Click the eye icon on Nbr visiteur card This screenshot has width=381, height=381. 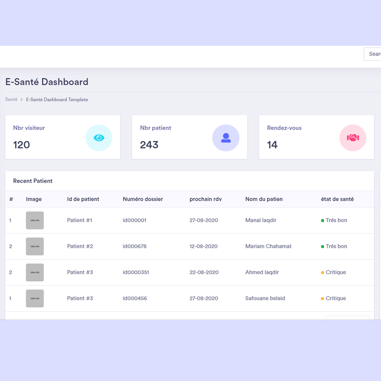point(99,138)
